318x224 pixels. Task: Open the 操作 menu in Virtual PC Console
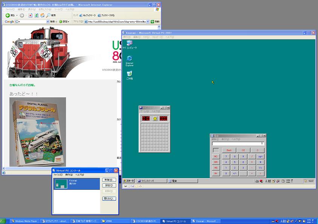point(69,175)
